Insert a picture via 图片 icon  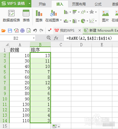tap(105, 16)
